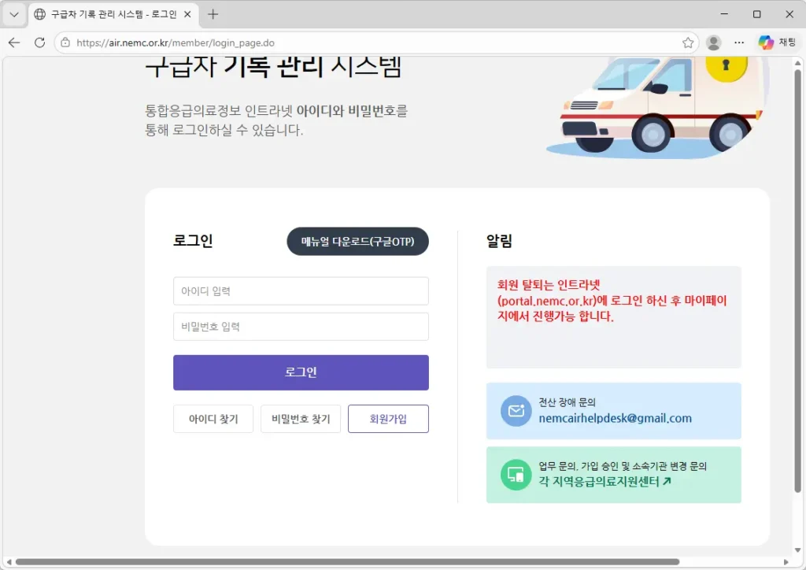The height and width of the screenshot is (570, 806).
Task: Open the browser three-dot settings menu
Action: [x=738, y=43]
